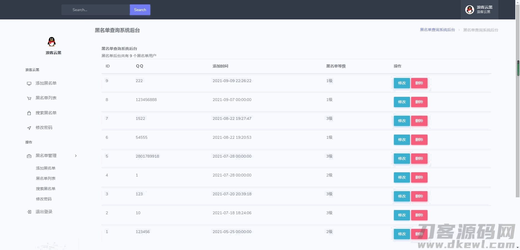The image size is (520, 250).
Task: Click 删除 for QQ 54555 row
Action: (x=419, y=140)
